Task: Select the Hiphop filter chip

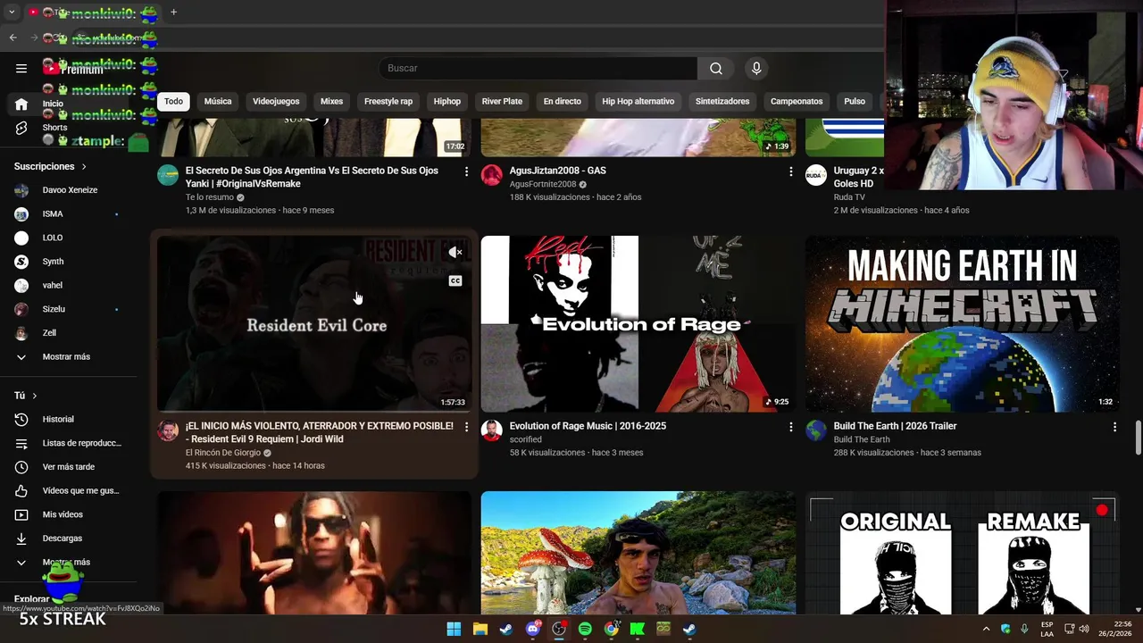Action: click(x=447, y=101)
